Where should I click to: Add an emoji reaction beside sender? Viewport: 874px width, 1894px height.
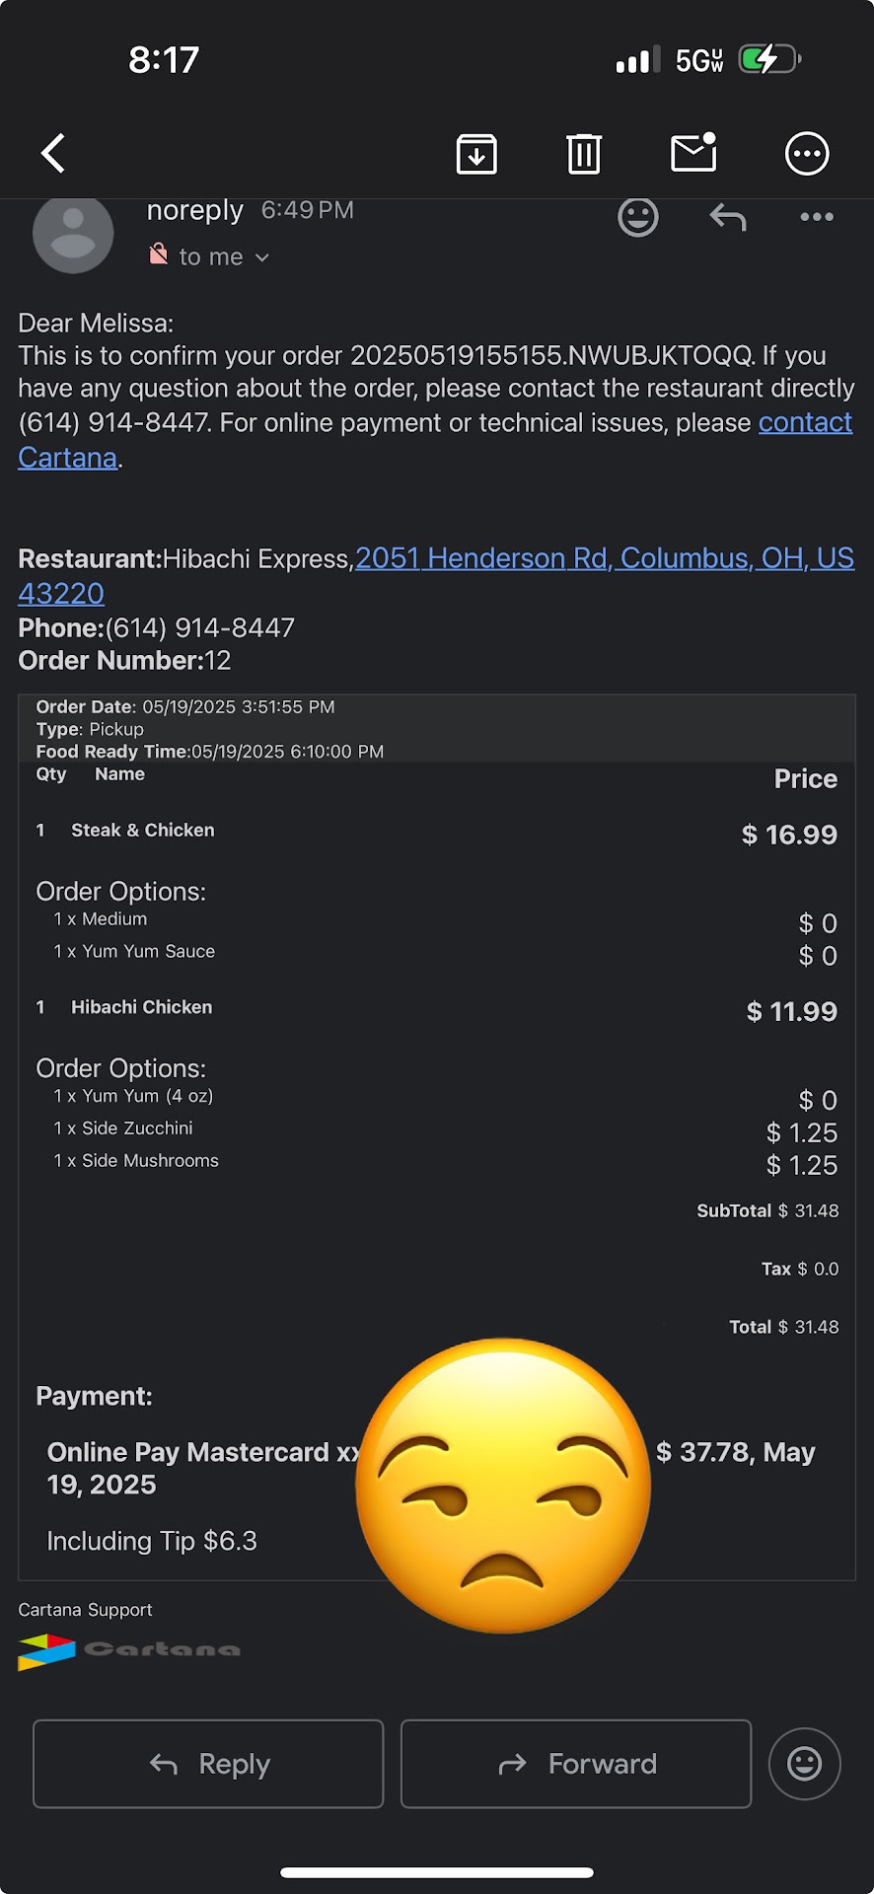click(638, 217)
